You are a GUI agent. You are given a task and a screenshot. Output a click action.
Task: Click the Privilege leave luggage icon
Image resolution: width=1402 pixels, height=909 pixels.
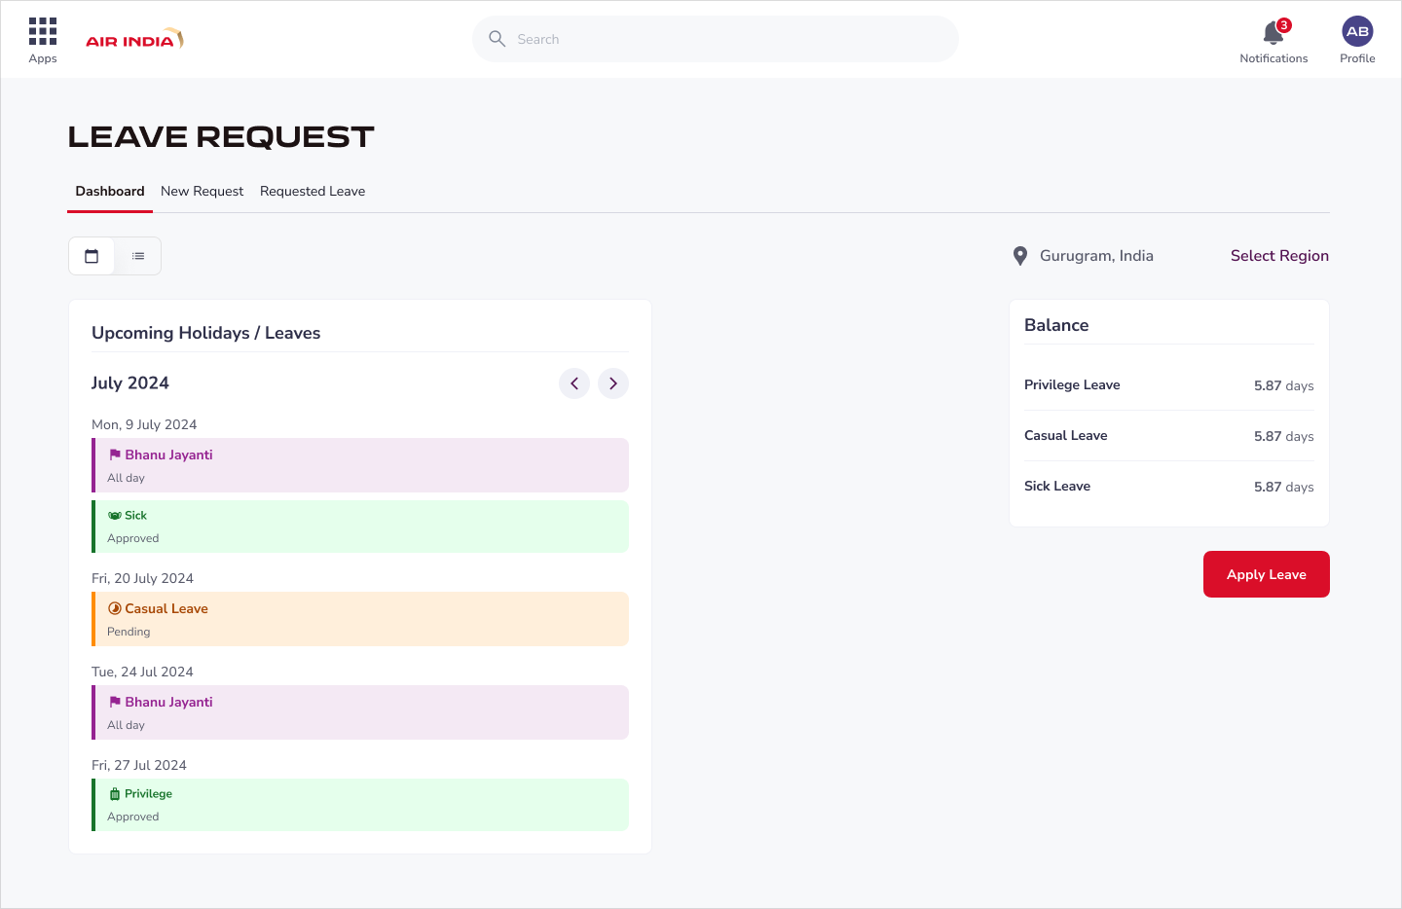coord(115,794)
